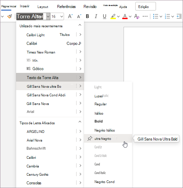Choose Times New Roman from recent fonts
Image resolution: width=183 pixels, height=188 pixels.
click(x=41, y=52)
